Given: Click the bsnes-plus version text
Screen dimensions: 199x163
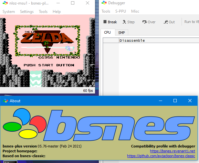Looking at the screenshot, I should (42, 146).
